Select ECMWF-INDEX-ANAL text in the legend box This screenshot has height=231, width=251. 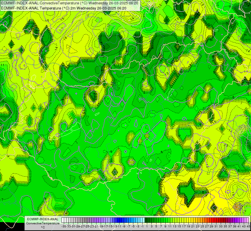tap(43, 219)
